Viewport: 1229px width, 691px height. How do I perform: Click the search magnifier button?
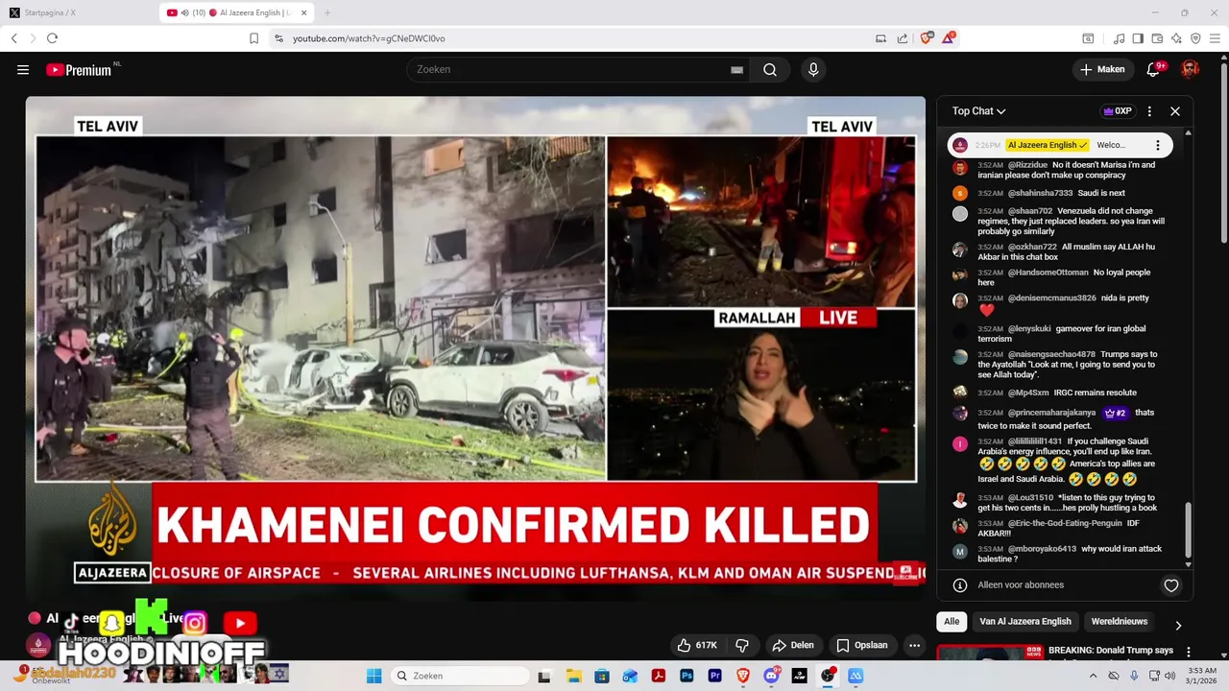pos(770,69)
